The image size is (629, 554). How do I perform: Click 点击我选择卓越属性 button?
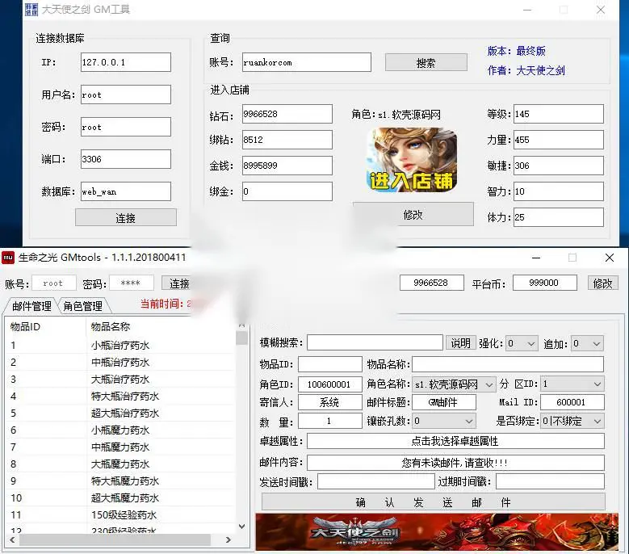click(x=455, y=441)
